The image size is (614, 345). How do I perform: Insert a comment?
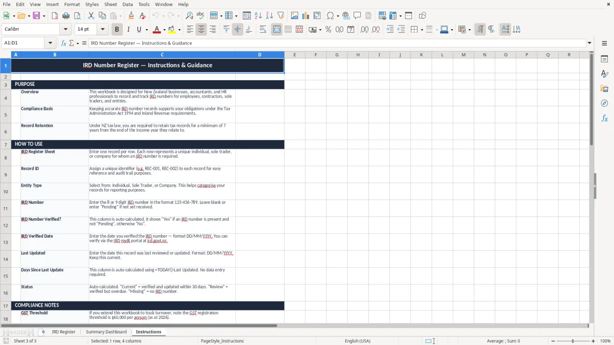[x=357, y=16]
